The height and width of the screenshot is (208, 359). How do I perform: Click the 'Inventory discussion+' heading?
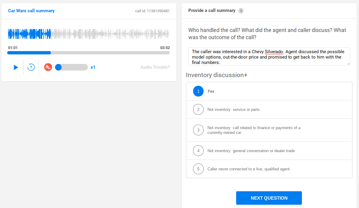point(217,75)
